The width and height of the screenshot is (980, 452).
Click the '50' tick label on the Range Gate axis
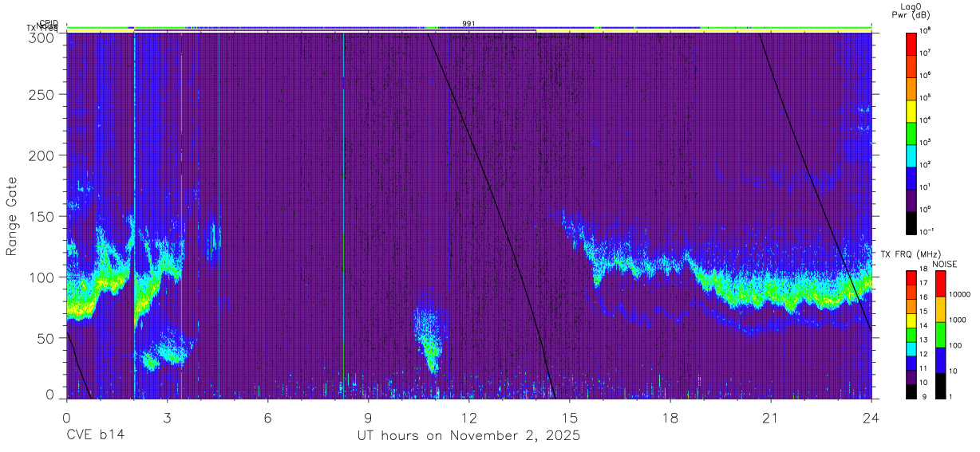pos(47,337)
